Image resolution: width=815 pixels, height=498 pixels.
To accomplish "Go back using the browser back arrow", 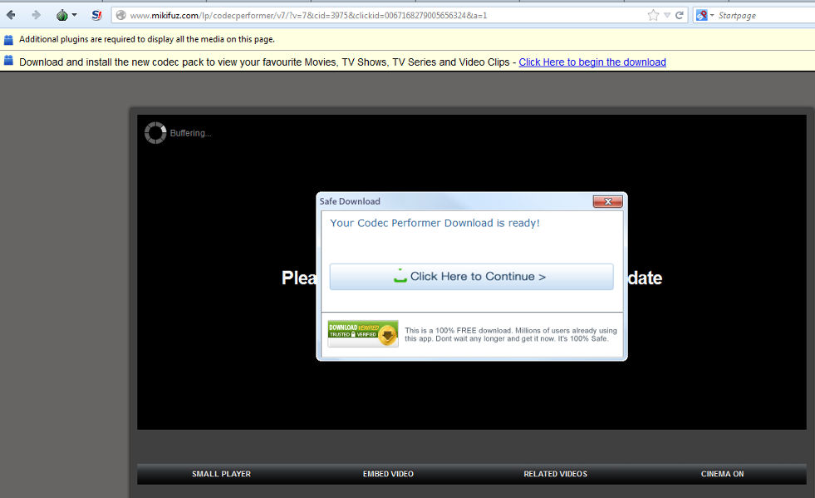I will 11,15.
